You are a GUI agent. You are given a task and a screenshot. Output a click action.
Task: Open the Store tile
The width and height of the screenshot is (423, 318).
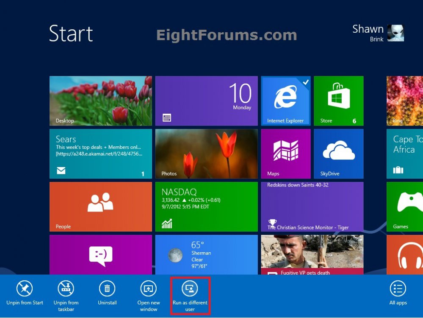click(338, 101)
